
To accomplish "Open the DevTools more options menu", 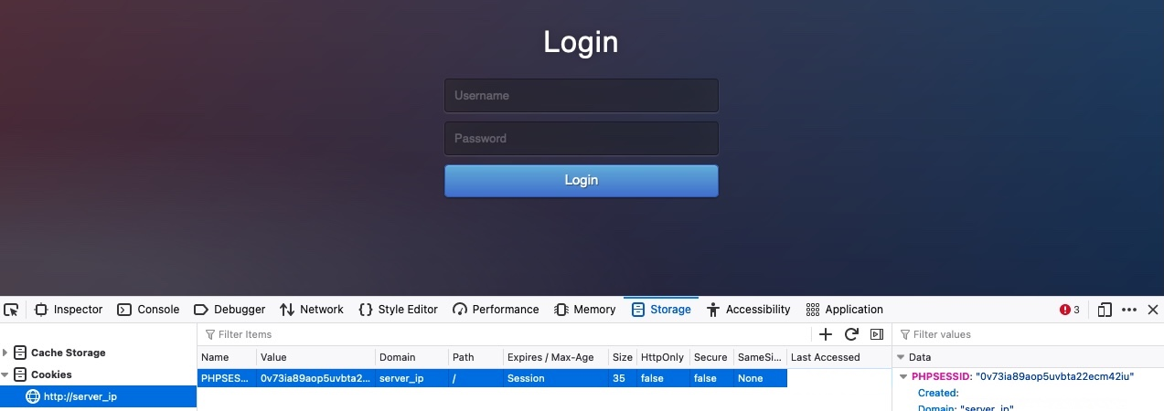I will [x=1129, y=310].
